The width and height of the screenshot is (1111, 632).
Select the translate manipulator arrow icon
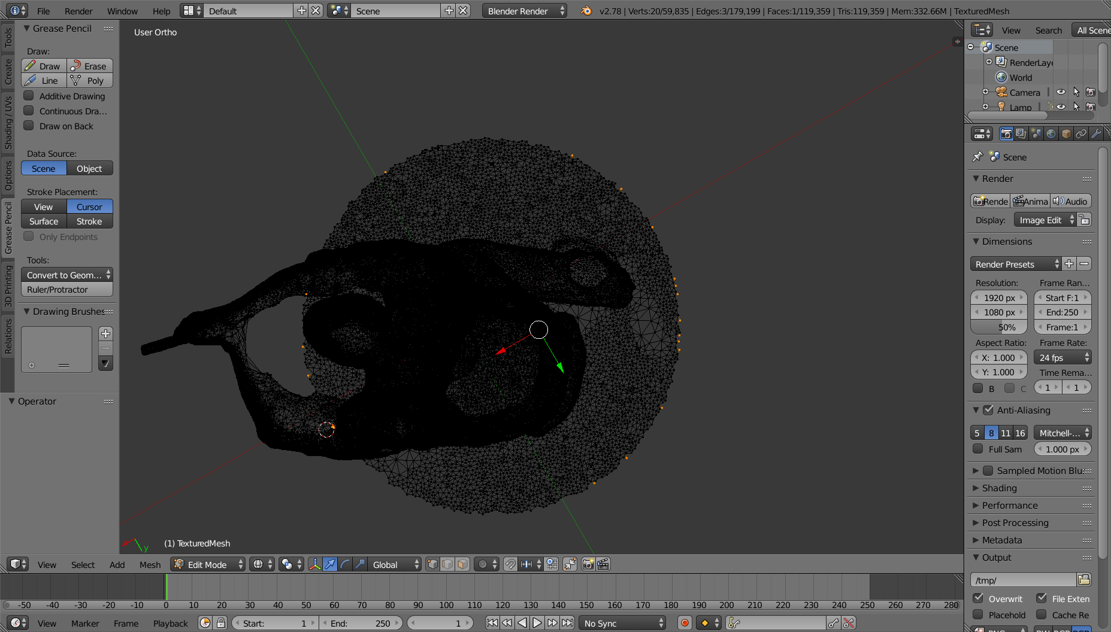click(x=330, y=564)
